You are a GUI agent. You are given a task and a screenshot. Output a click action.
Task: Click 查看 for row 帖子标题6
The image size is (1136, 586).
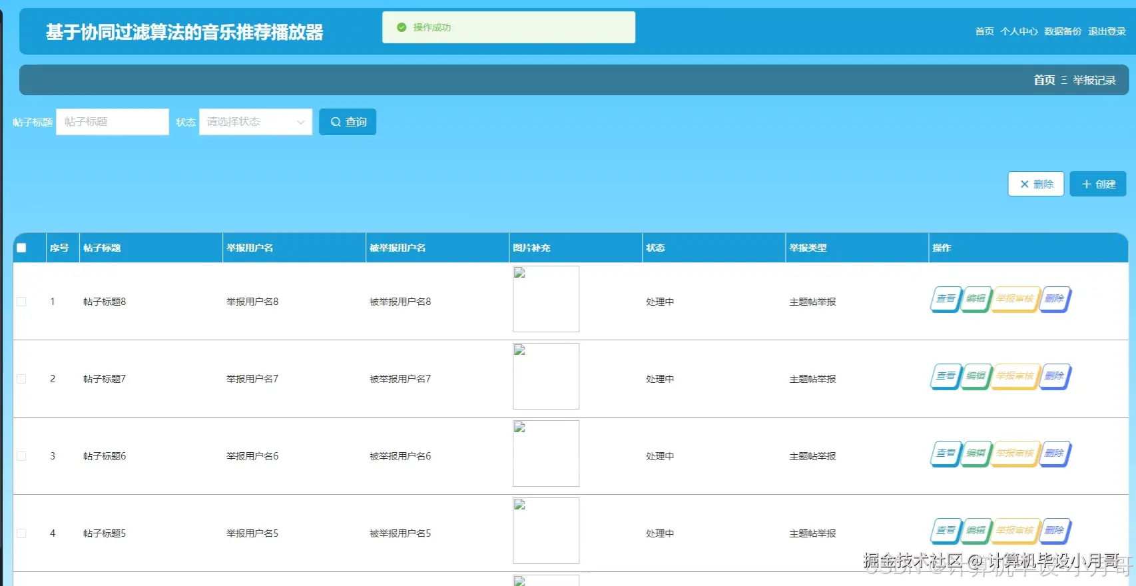tap(946, 453)
